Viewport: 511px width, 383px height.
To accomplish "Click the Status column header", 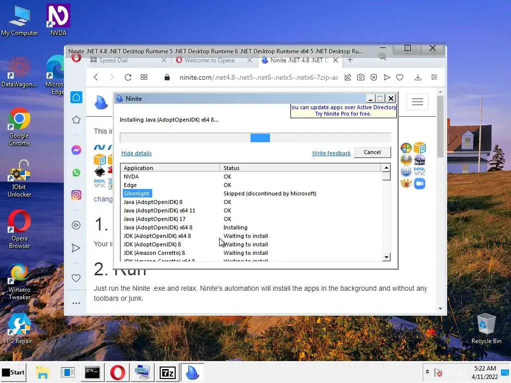I will click(x=300, y=168).
